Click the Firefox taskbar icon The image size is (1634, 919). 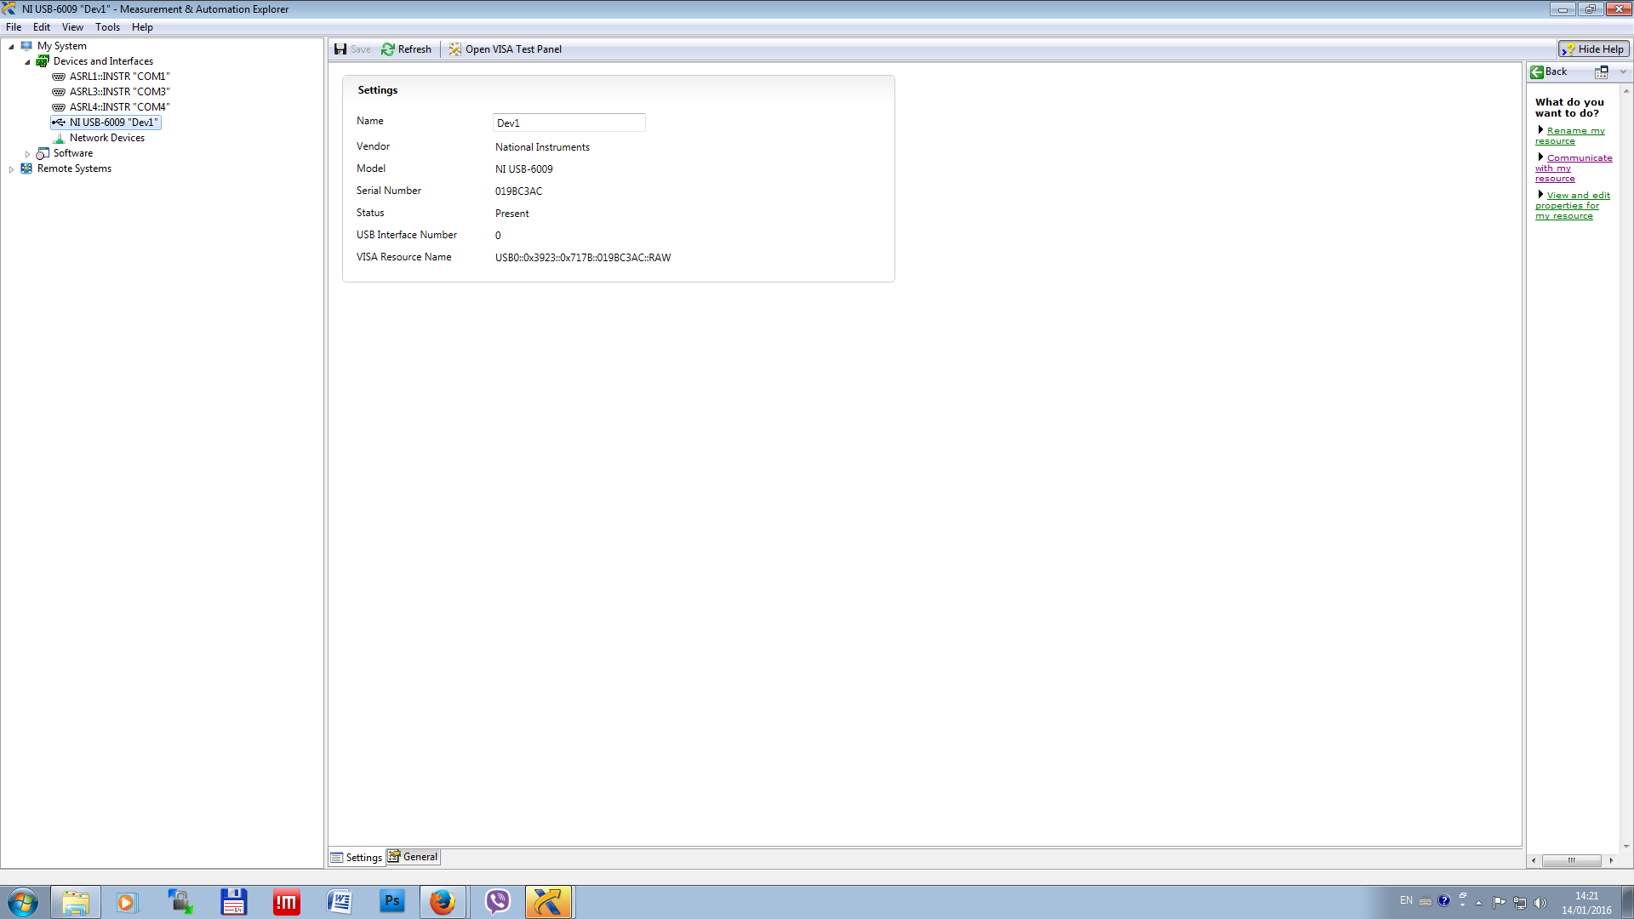point(443,901)
